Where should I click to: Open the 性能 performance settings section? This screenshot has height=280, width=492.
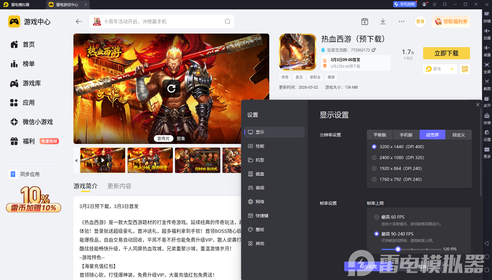pos(274,146)
